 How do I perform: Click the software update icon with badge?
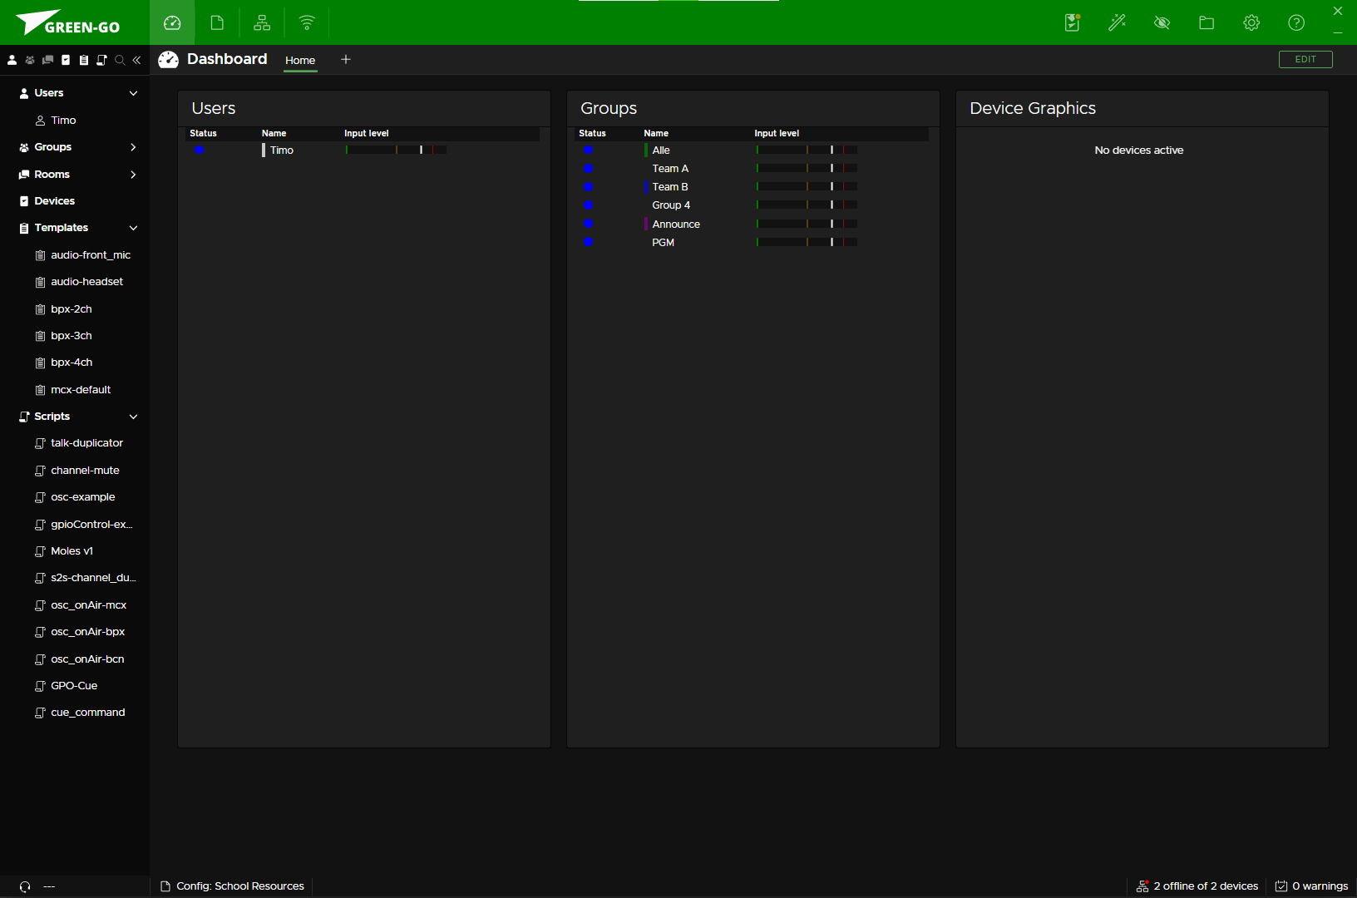tap(1073, 22)
